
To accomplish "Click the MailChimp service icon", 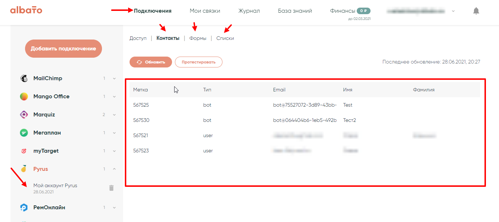I will coord(24,78).
